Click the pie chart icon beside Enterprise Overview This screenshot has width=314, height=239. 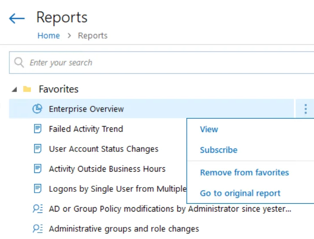[x=37, y=109]
